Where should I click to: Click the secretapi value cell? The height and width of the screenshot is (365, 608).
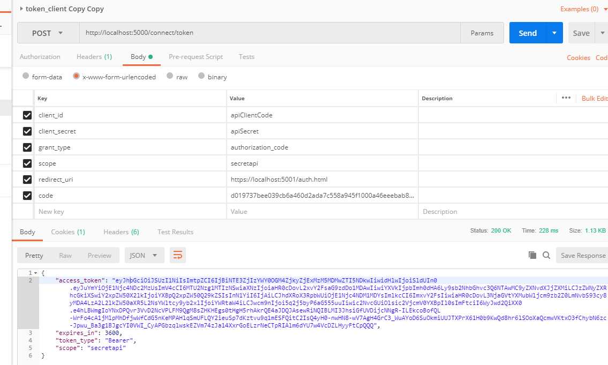322,163
